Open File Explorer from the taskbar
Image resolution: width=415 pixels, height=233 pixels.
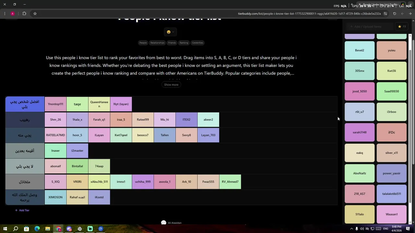48,229
